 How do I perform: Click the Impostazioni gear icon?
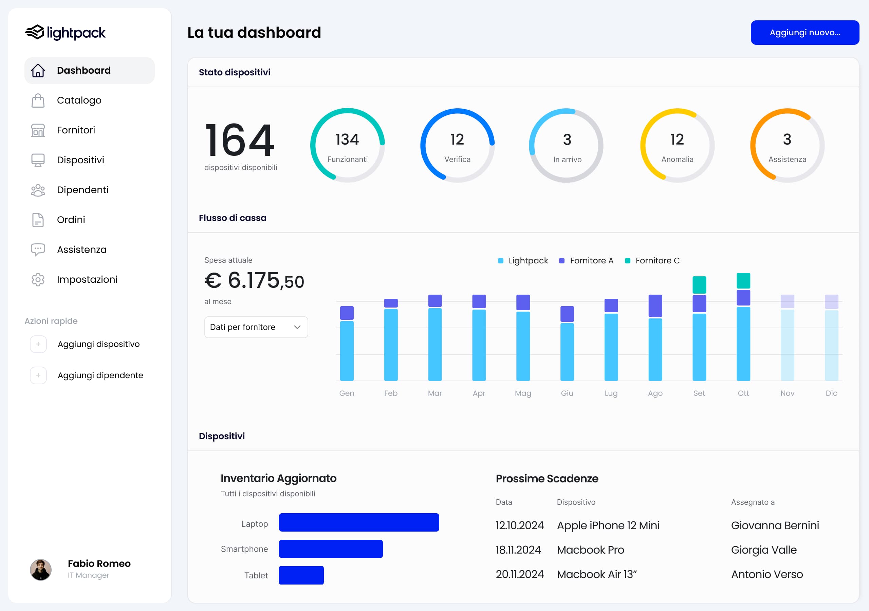point(38,280)
